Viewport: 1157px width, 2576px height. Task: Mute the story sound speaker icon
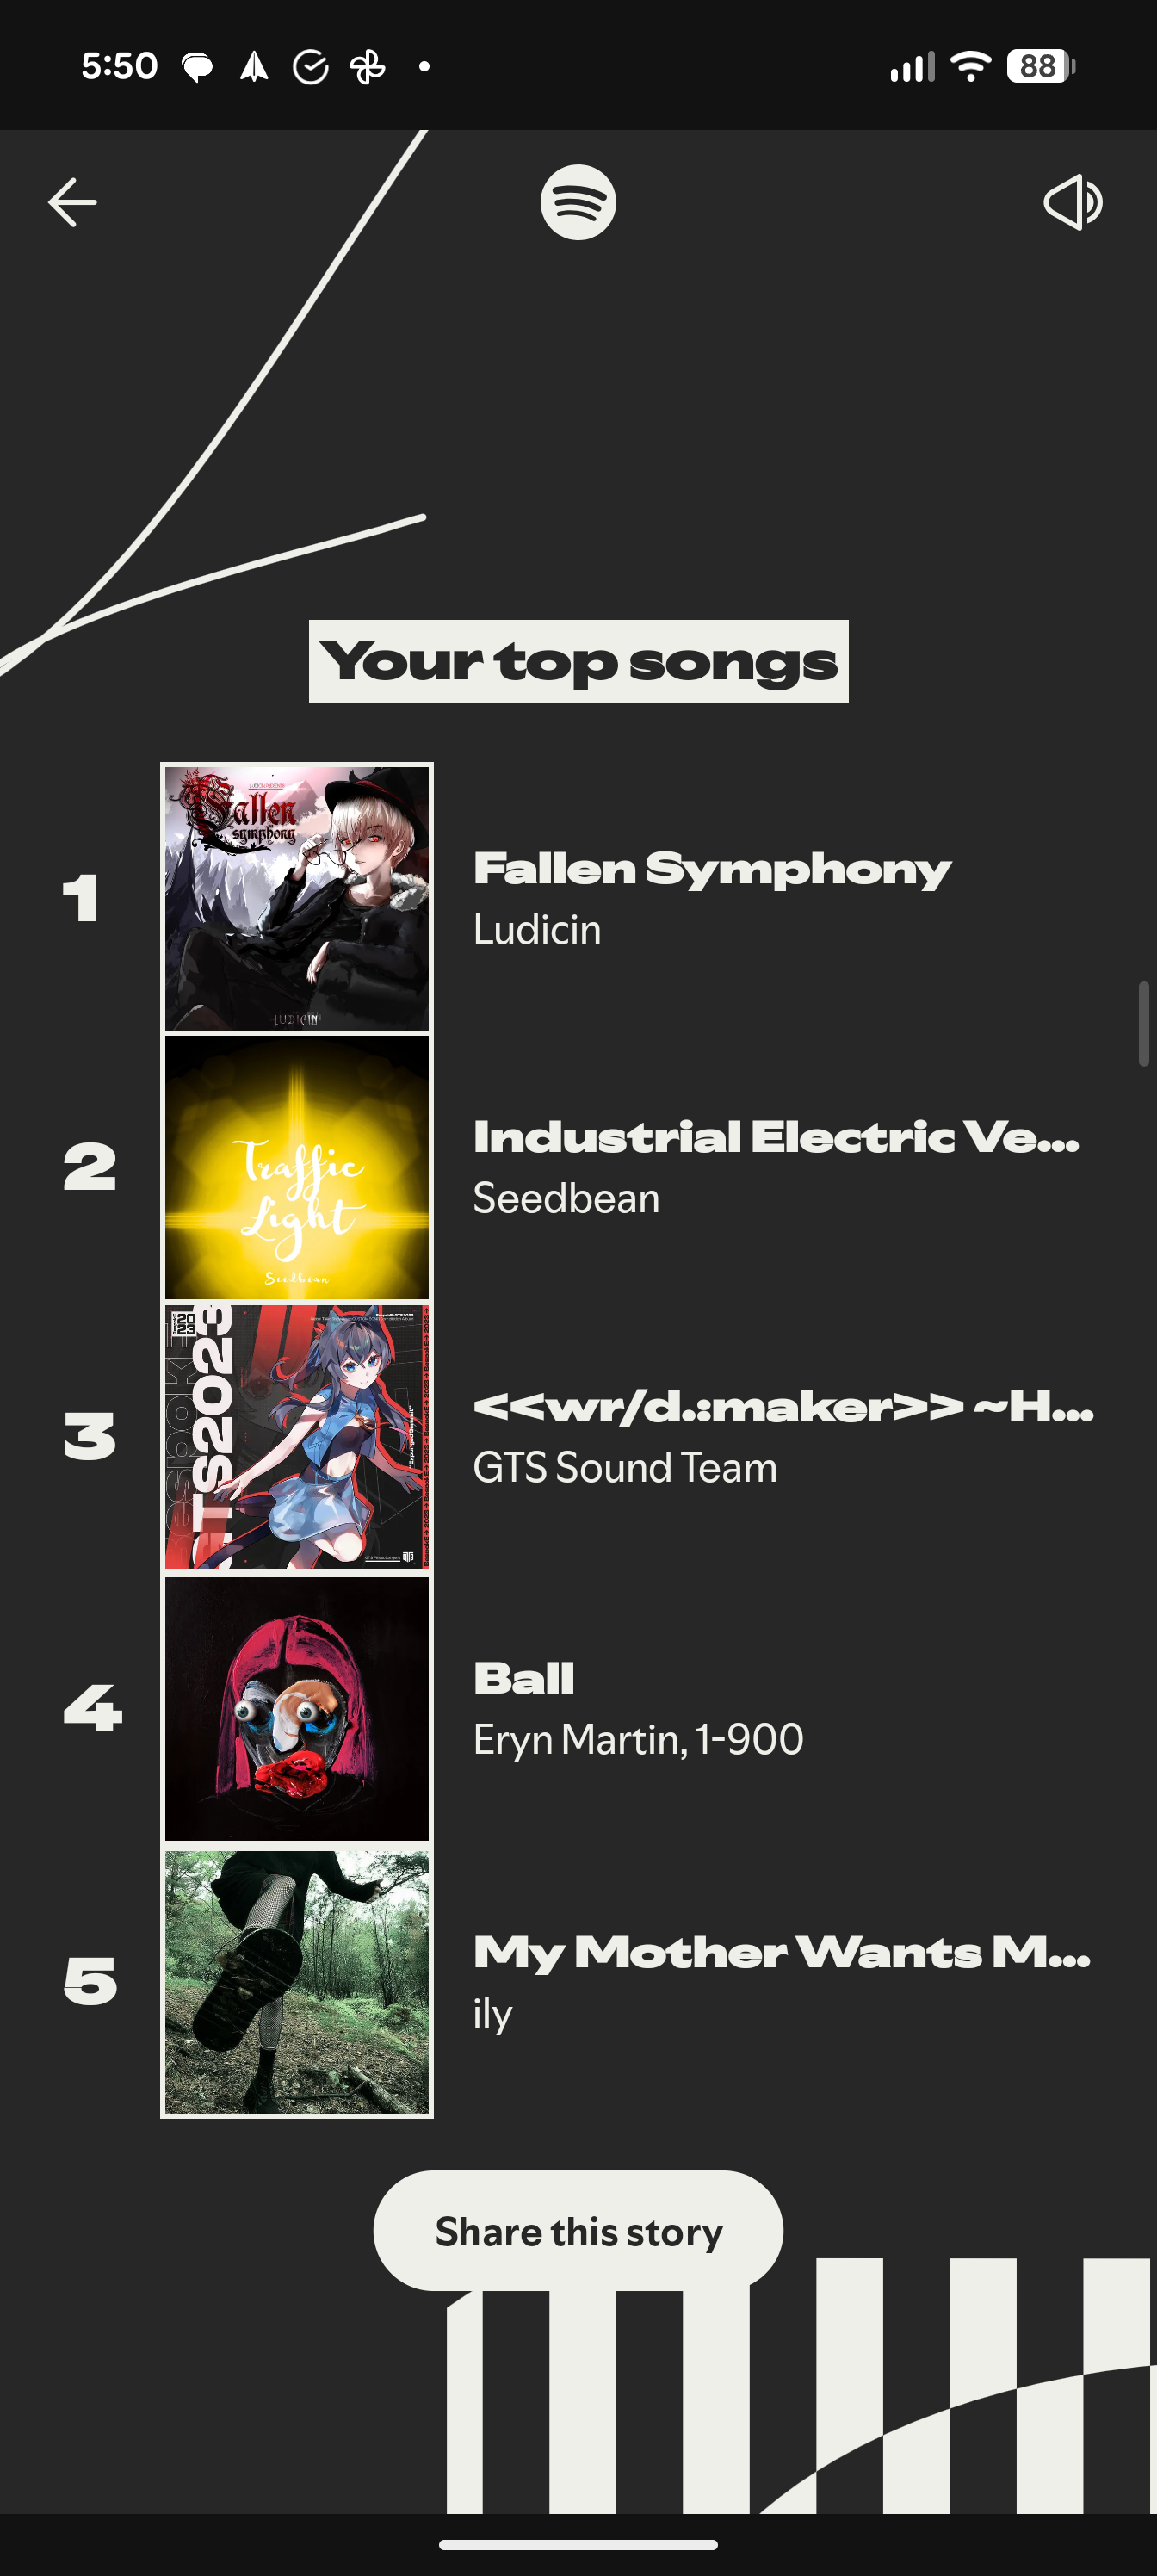click(x=1072, y=202)
